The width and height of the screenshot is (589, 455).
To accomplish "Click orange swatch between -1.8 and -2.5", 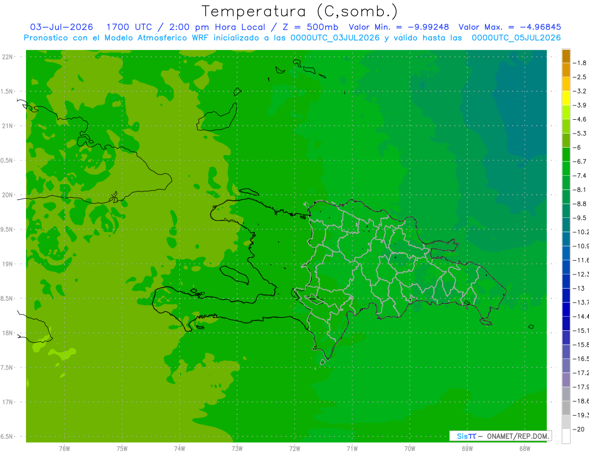I will 566,70.
